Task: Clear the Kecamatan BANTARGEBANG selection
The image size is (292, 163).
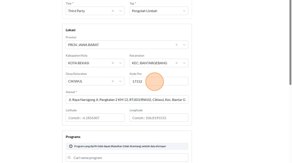Action: pos(177,63)
